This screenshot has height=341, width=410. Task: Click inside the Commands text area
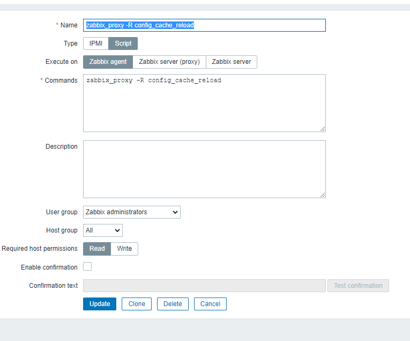coord(204,103)
